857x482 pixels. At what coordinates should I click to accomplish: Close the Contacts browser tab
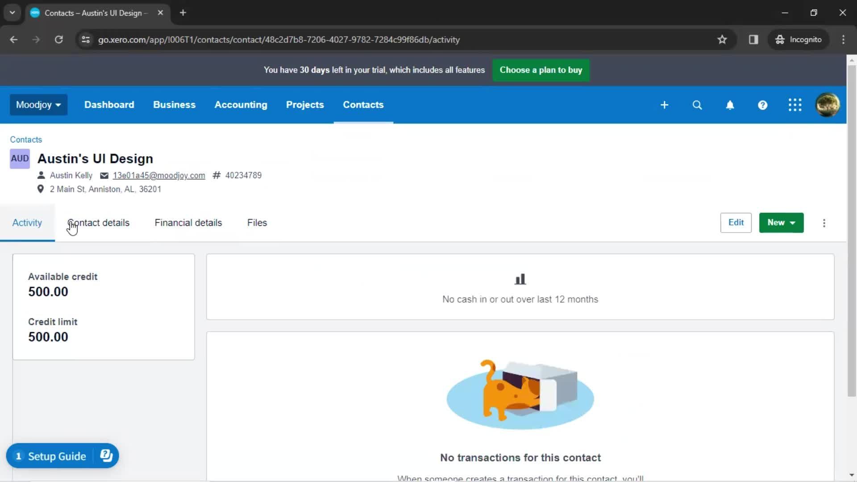160,13
